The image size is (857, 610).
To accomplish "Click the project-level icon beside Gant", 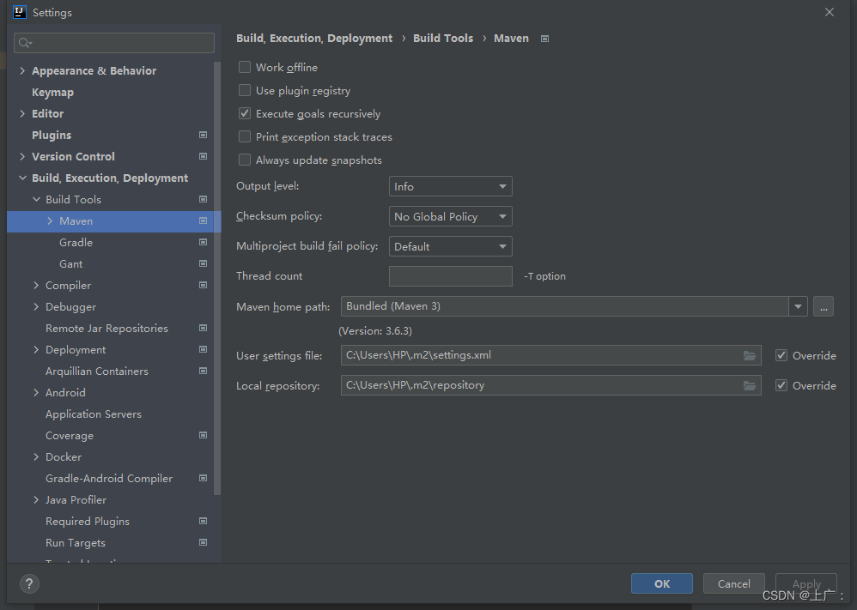I will coord(203,263).
